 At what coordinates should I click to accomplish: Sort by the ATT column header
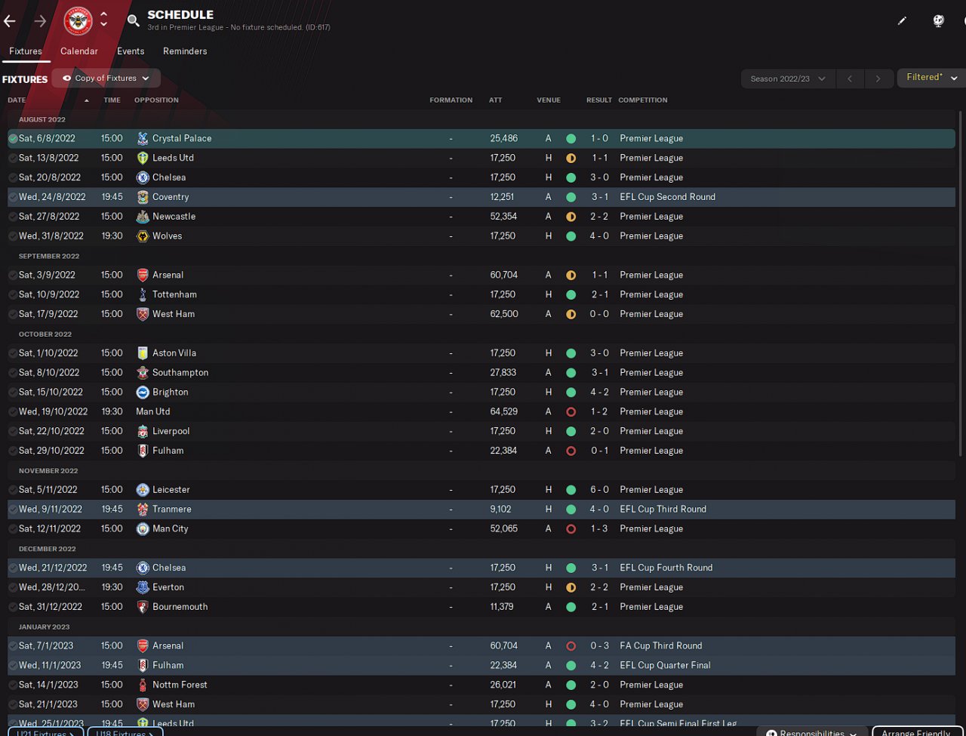pyautogui.click(x=495, y=100)
